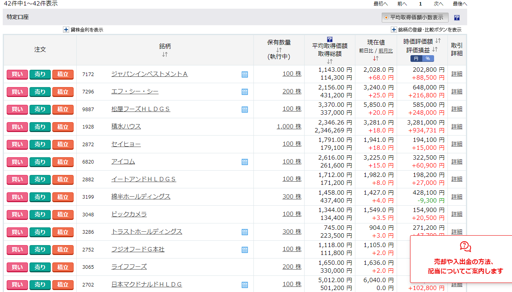Sort by 銘柄 column arrows icon

[165, 54]
